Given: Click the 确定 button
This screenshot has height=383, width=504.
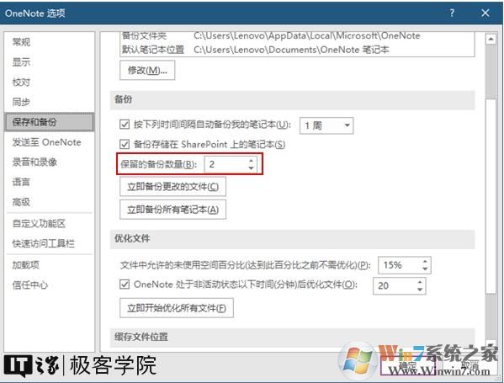Looking at the screenshot, I should (x=408, y=366).
